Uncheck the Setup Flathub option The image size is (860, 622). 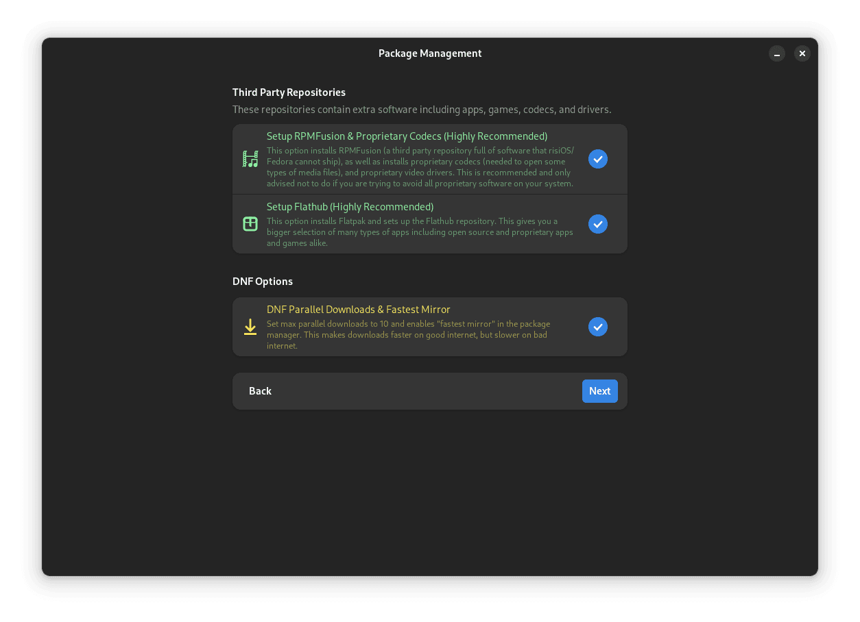point(598,224)
